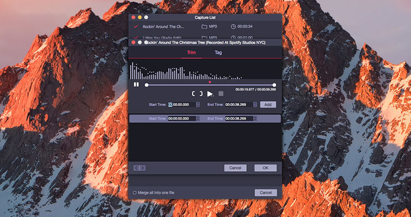Image resolution: width=411 pixels, height=217 pixels.
Task: Click stepper of highlighted segment's End Time
Action: pos(255,119)
